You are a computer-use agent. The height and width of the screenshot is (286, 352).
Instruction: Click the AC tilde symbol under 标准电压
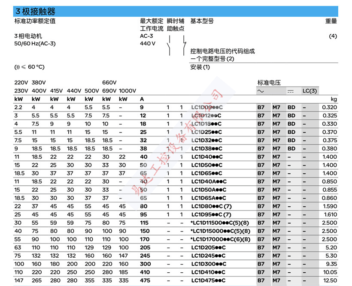(261, 91)
